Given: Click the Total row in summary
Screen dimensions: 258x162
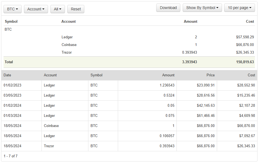Looking at the screenshot, I should pos(129,62).
